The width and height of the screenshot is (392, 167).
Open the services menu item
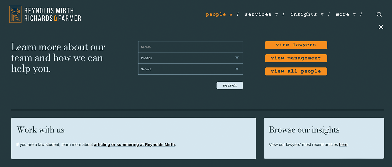pyautogui.click(x=258, y=14)
